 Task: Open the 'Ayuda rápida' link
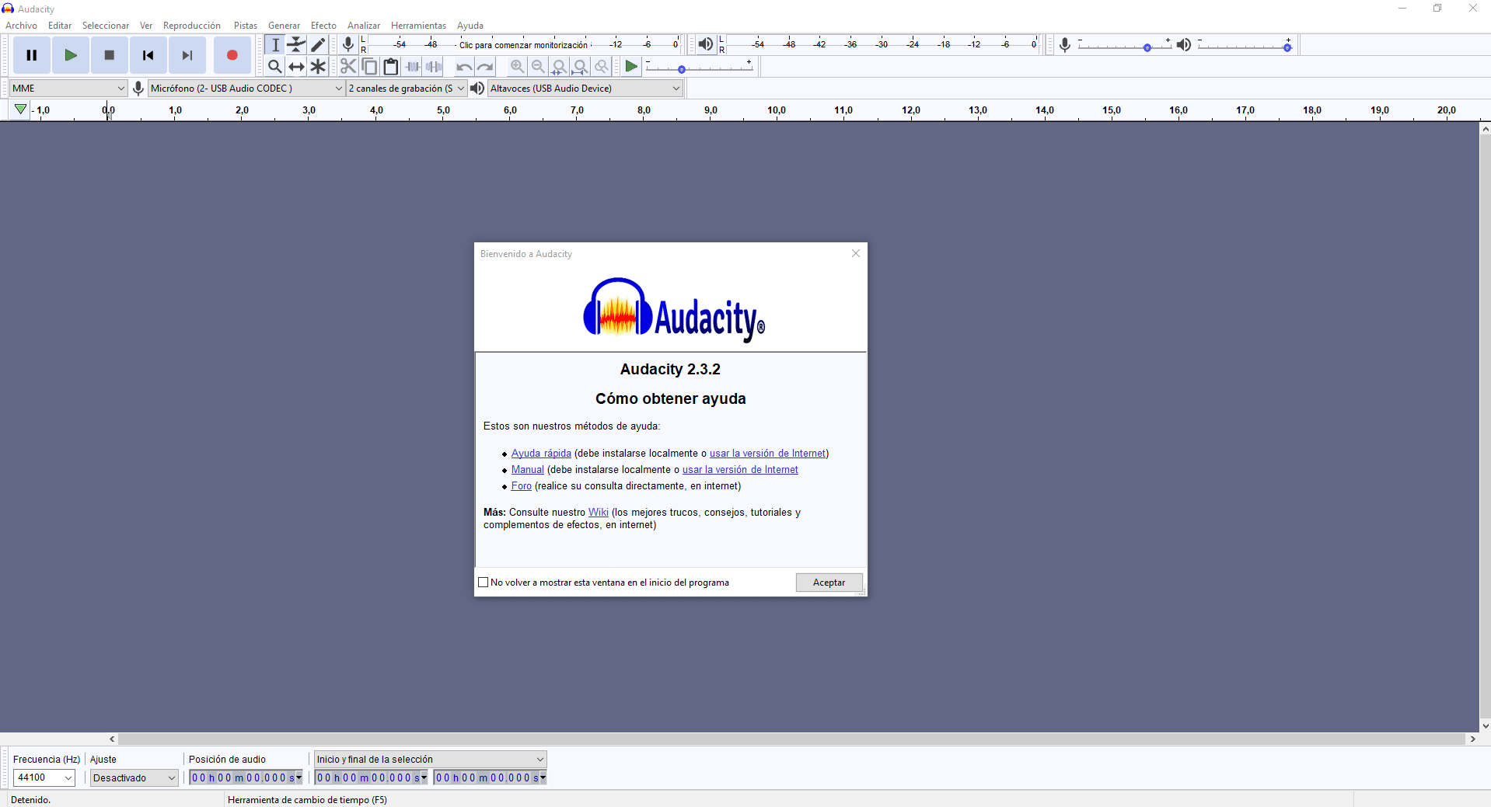pyautogui.click(x=541, y=454)
